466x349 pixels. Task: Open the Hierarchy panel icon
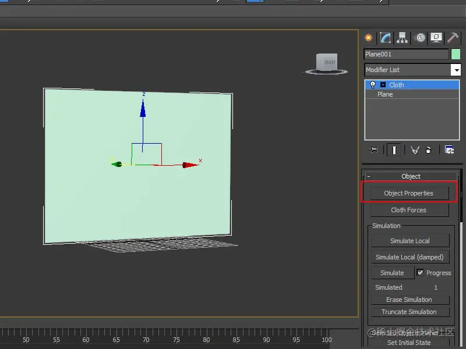[x=402, y=38]
